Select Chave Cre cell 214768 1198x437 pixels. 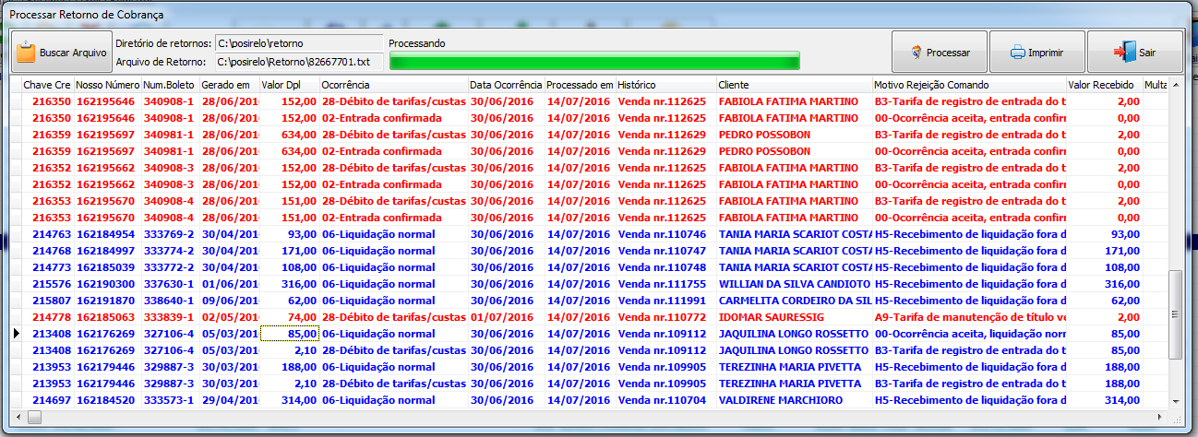[x=48, y=251]
